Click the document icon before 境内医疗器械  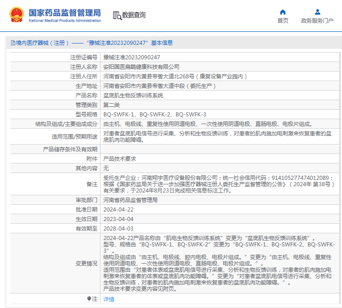pos(13,43)
